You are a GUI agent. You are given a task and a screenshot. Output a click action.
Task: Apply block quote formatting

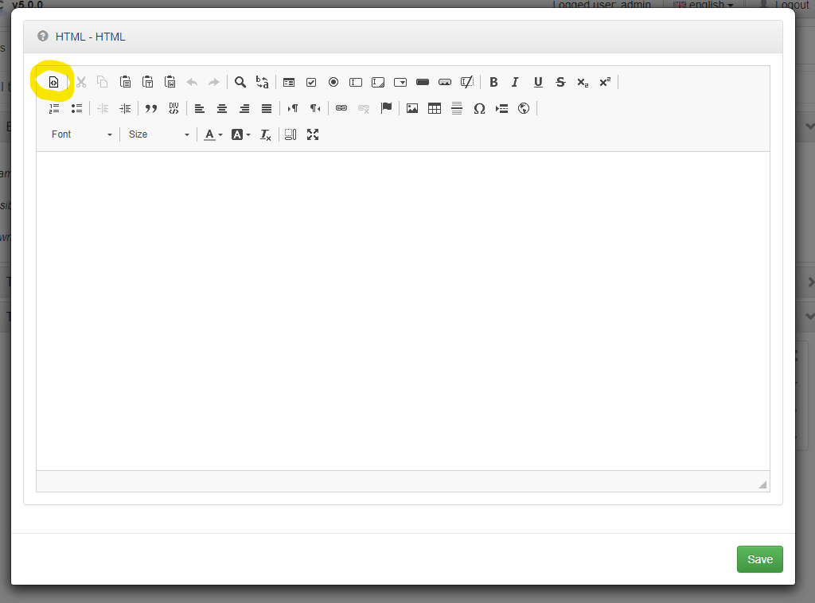151,108
